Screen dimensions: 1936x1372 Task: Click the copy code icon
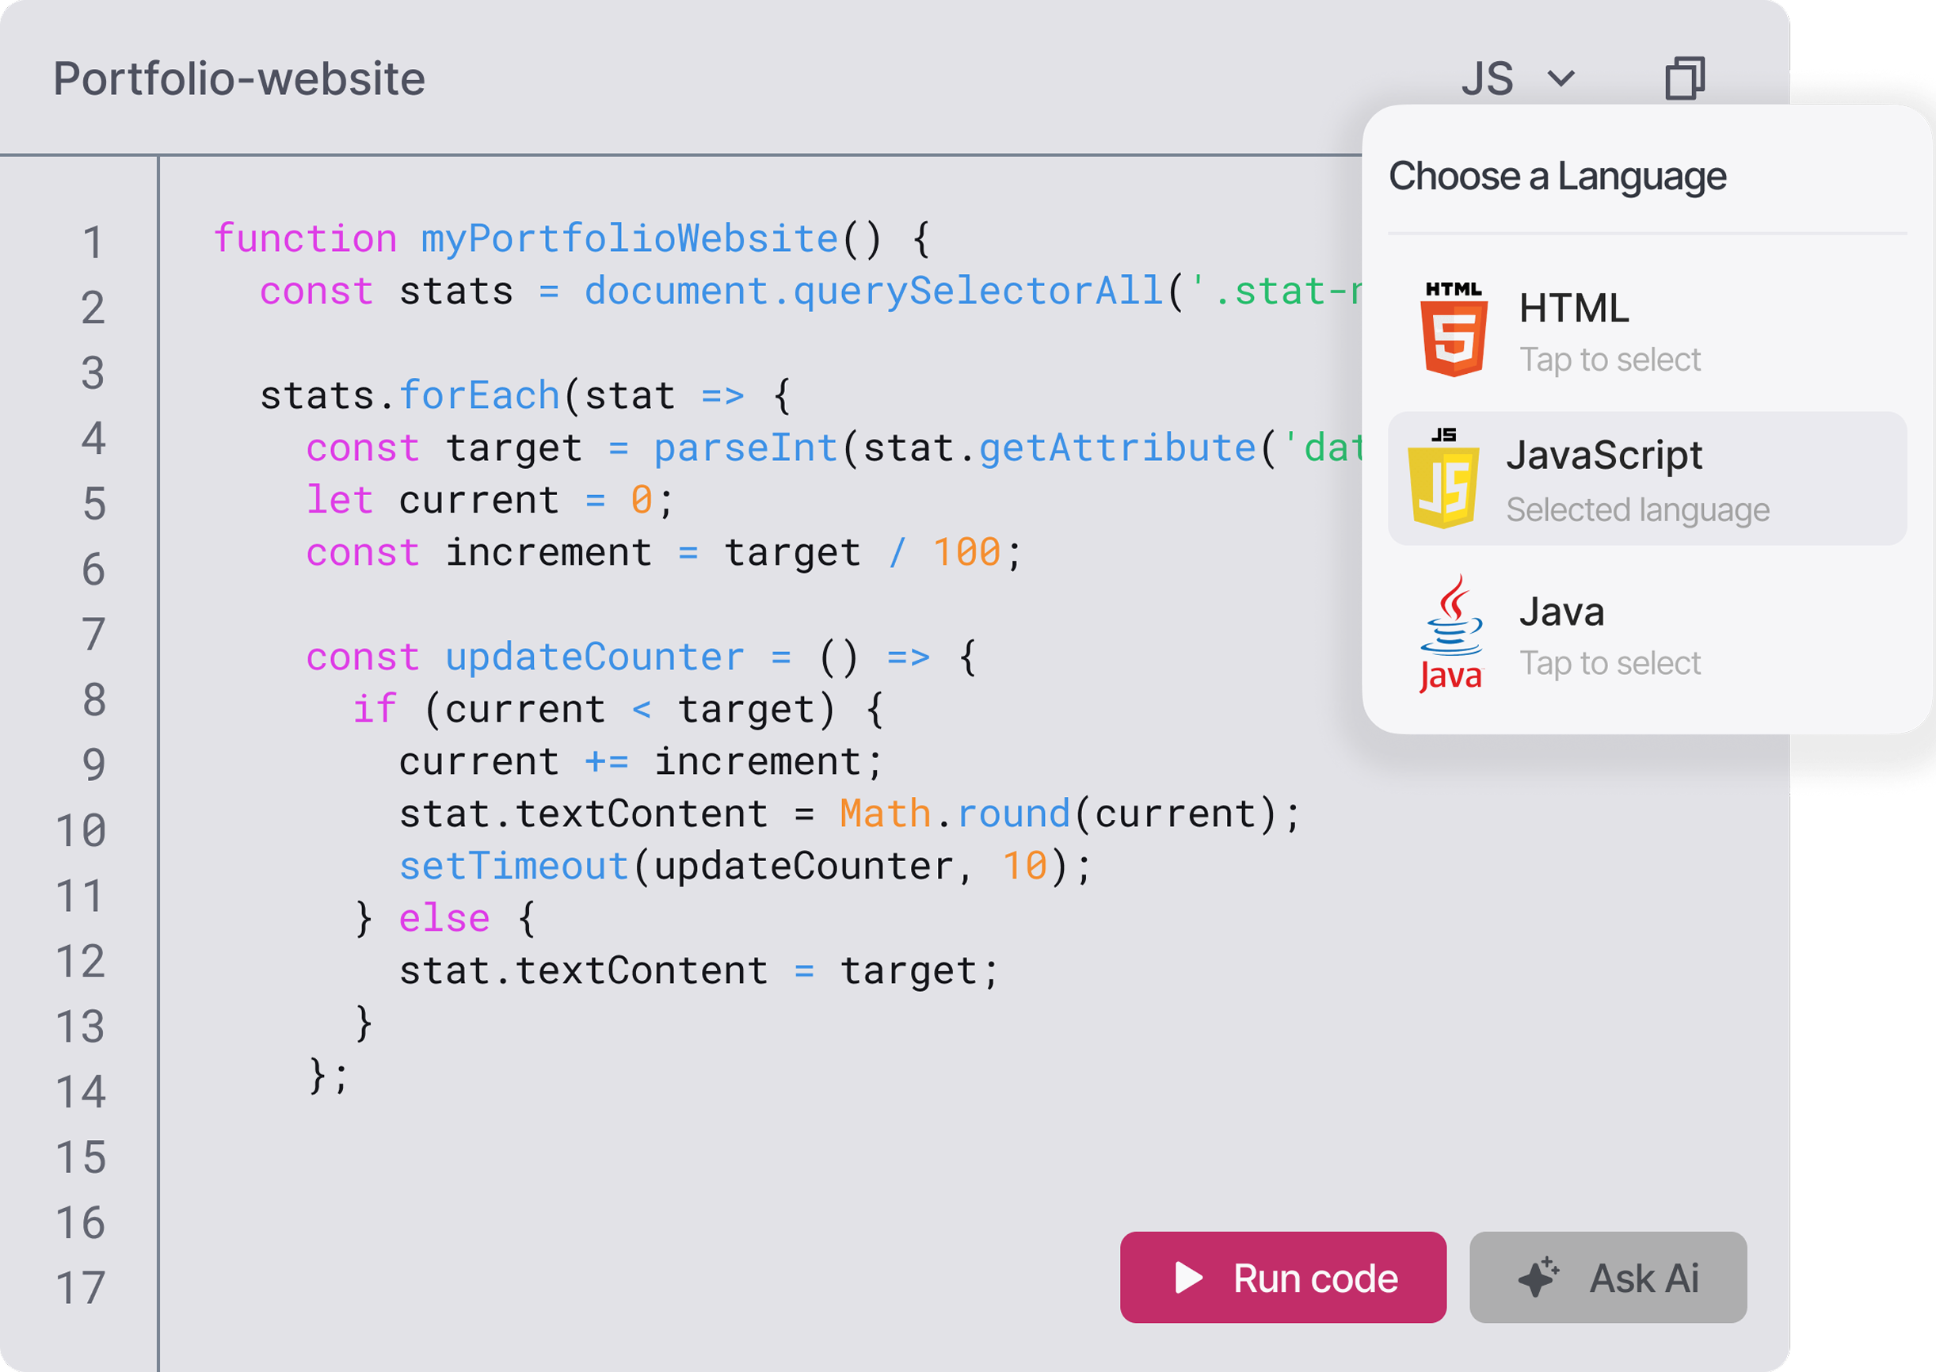(1684, 78)
